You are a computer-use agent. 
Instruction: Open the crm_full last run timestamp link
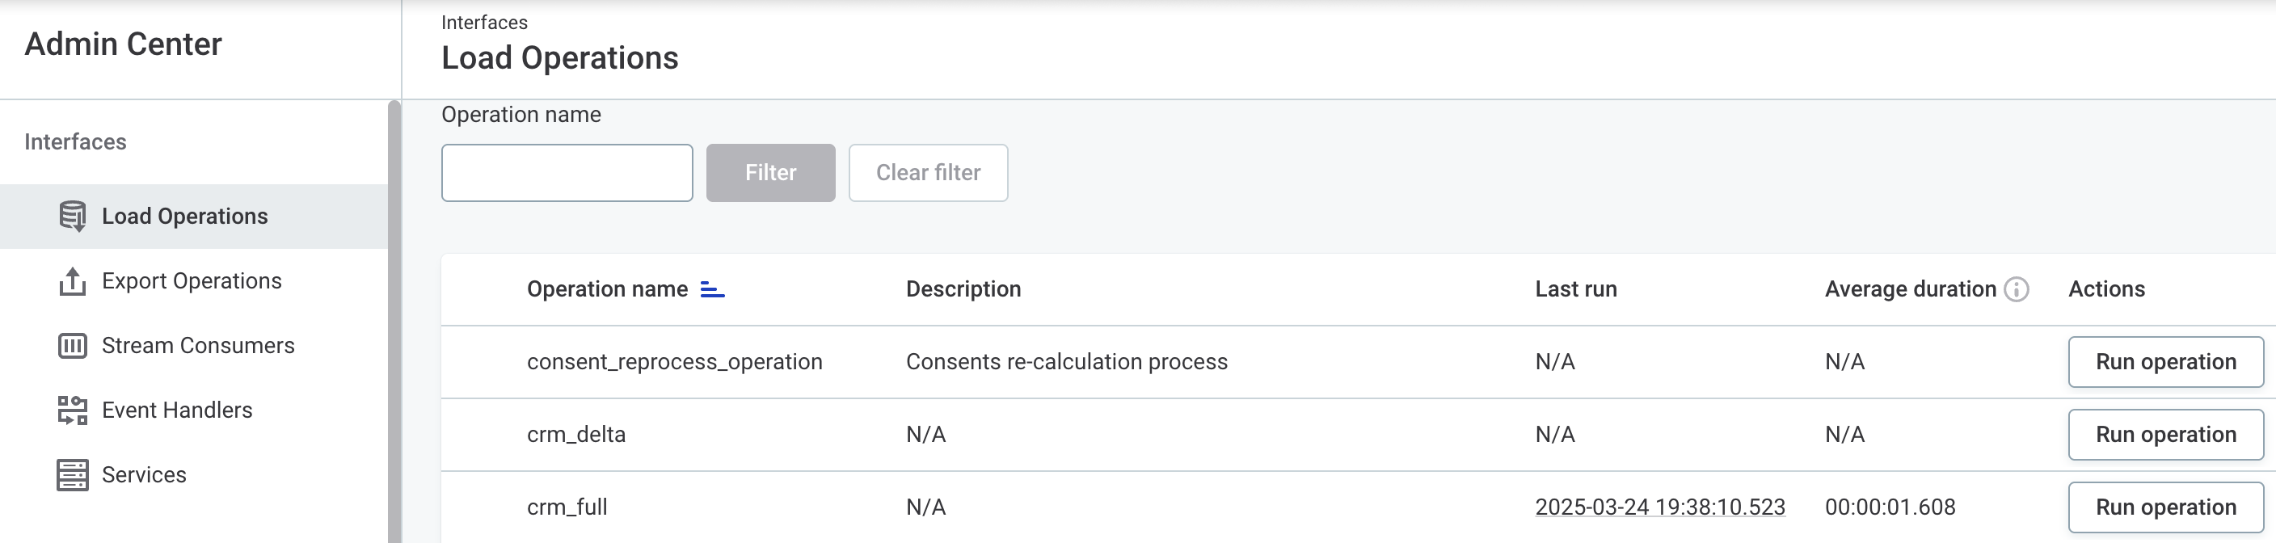(x=1659, y=507)
